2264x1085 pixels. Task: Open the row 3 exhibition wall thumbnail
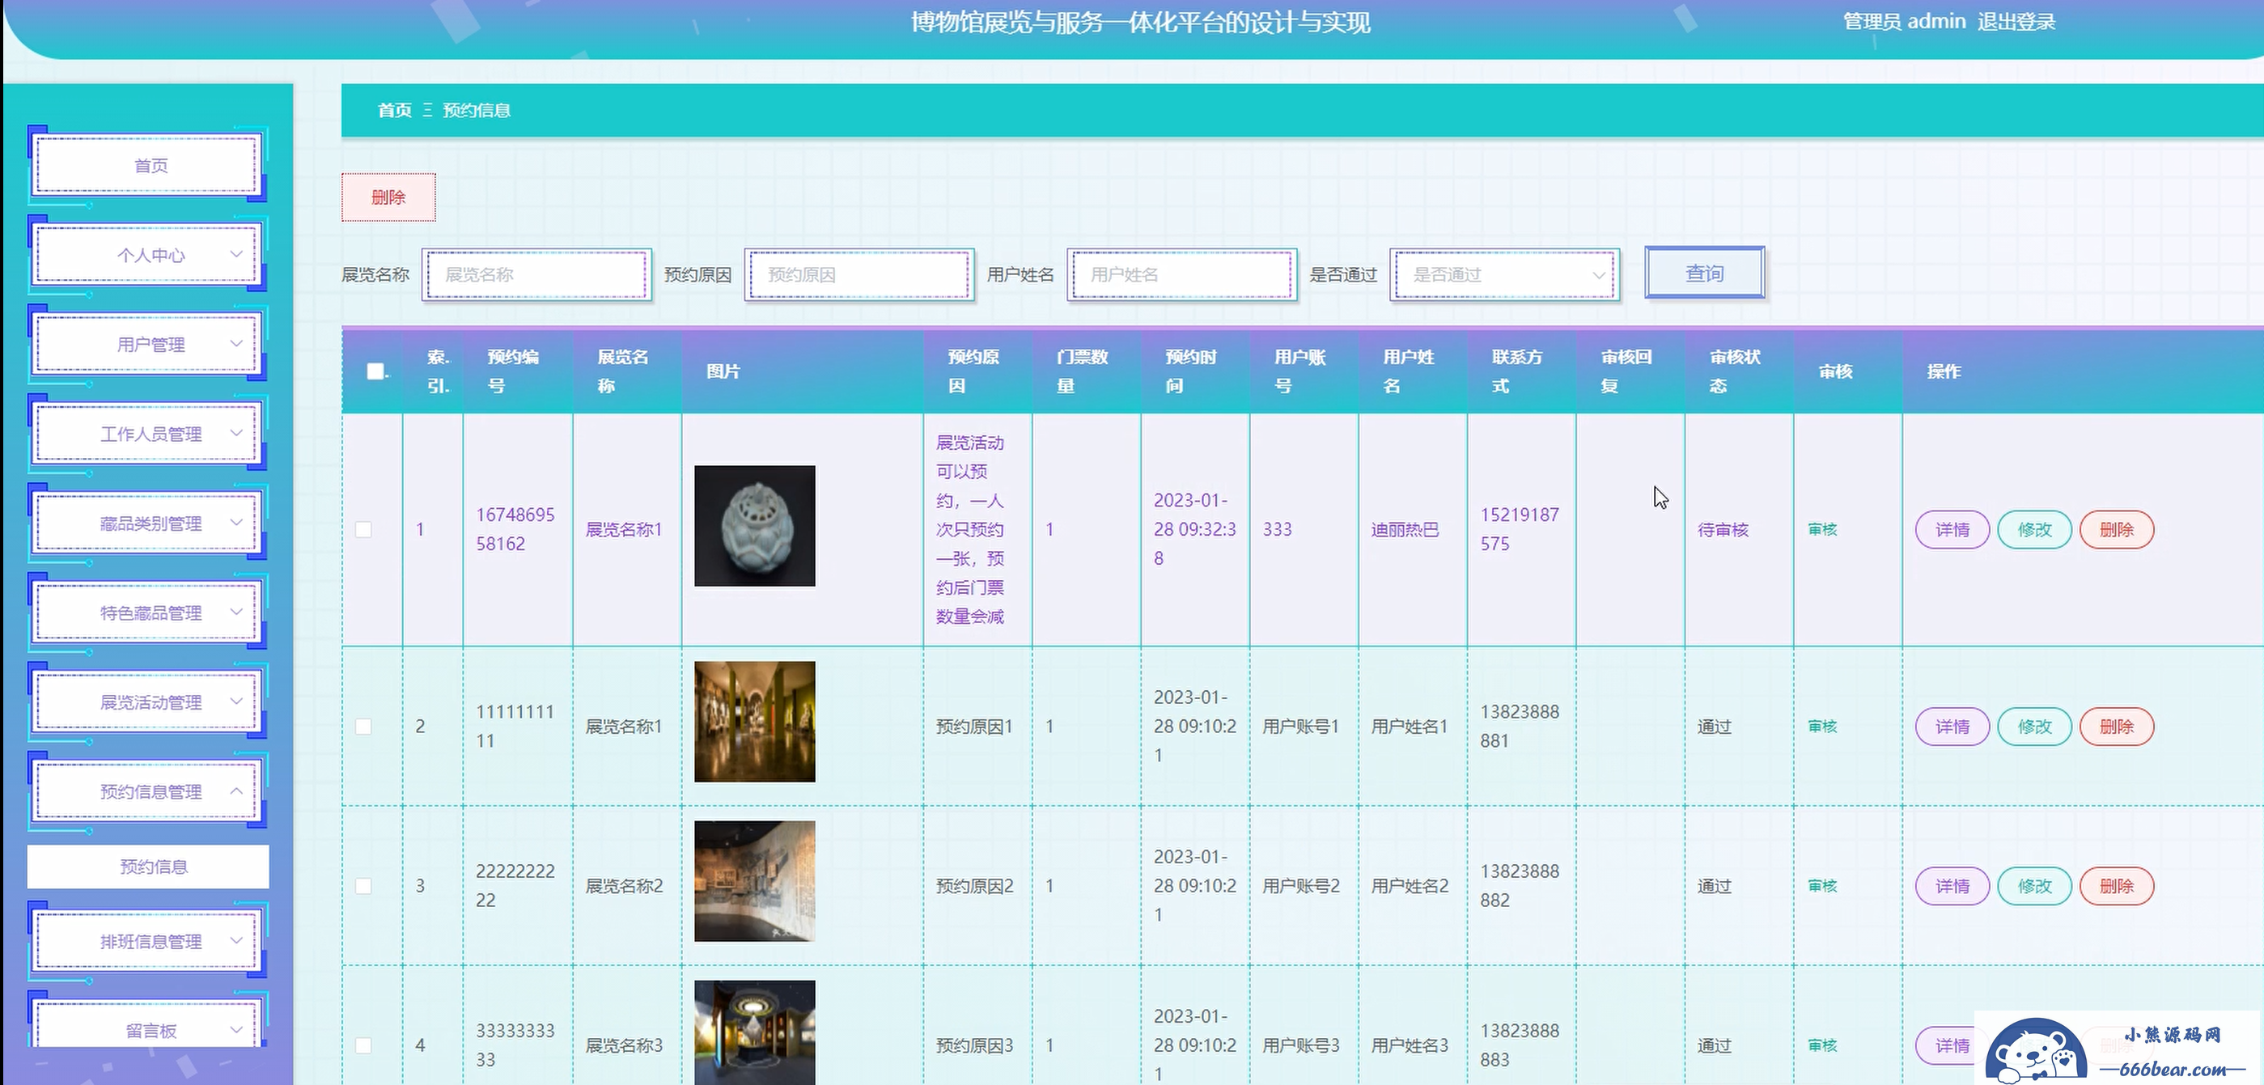[755, 881]
